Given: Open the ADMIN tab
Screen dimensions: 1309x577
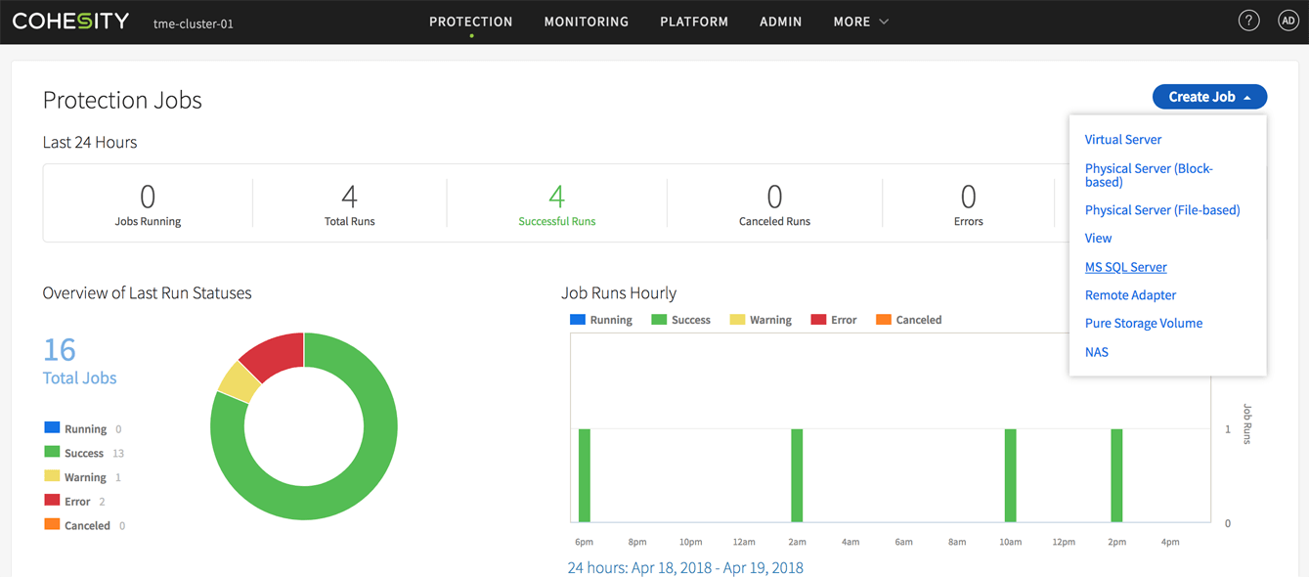Looking at the screenshot, I should [780, 22].
